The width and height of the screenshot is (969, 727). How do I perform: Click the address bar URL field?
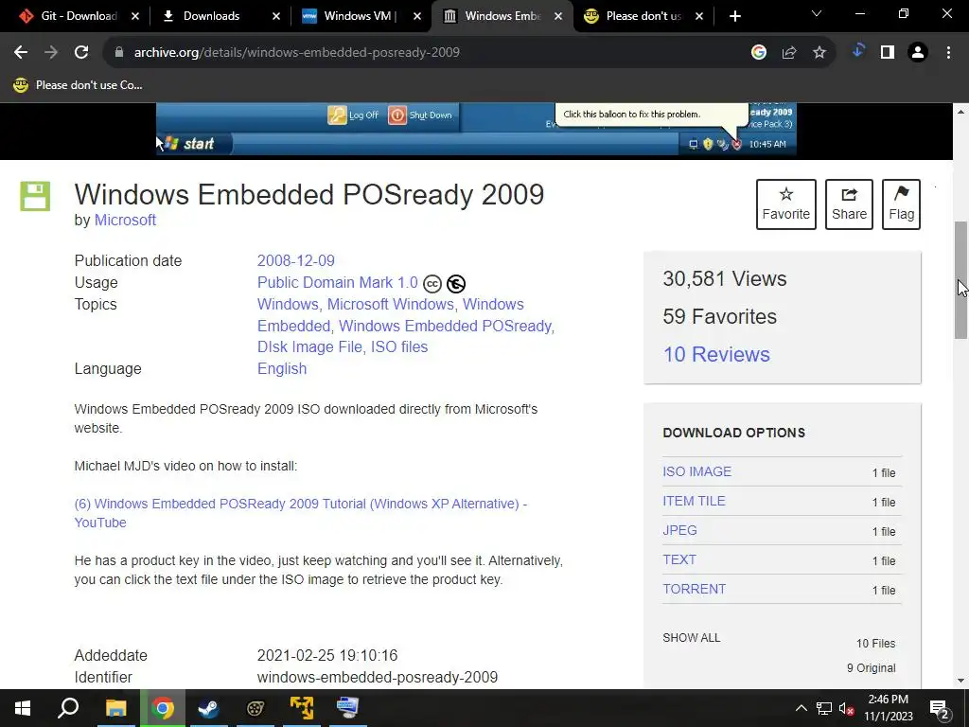(427, 53)
